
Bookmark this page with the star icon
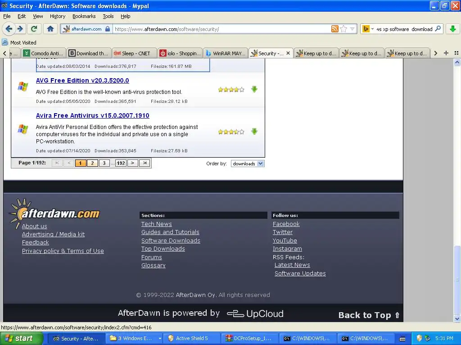pos(343,29)
